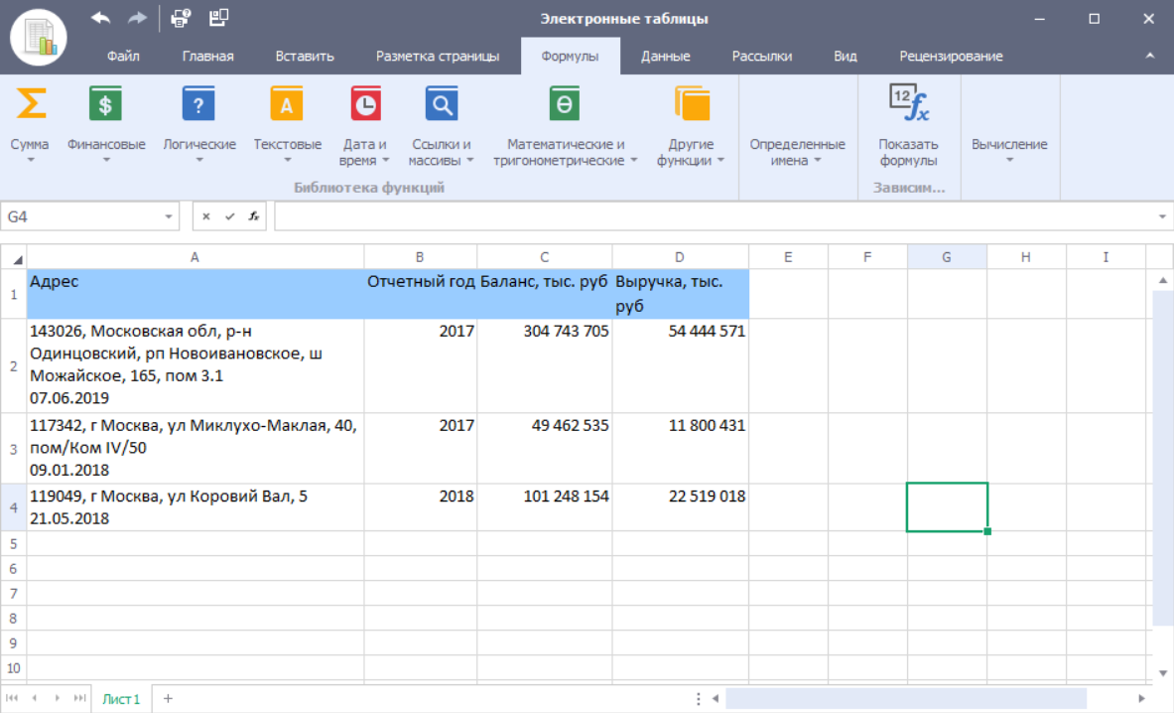Click the Сумма (AutoSum) sigma icon
The height and width of the screenshot is (713, 1174).
[30, 103]
